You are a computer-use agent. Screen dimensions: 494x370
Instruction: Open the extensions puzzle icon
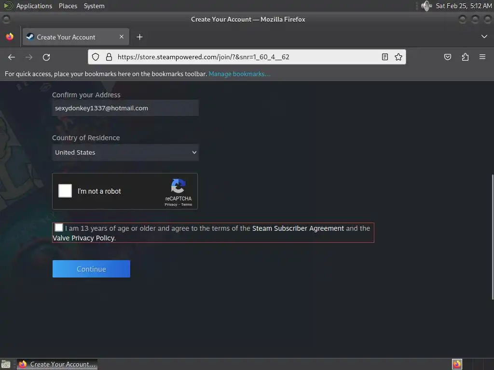(465, 57)
